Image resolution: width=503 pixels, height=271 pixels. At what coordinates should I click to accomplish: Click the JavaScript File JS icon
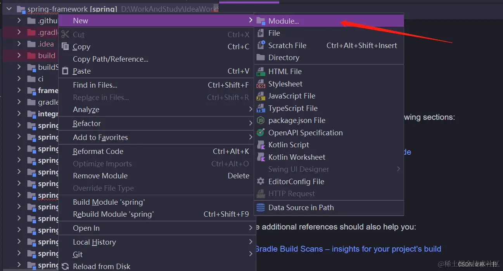(261, 96)
